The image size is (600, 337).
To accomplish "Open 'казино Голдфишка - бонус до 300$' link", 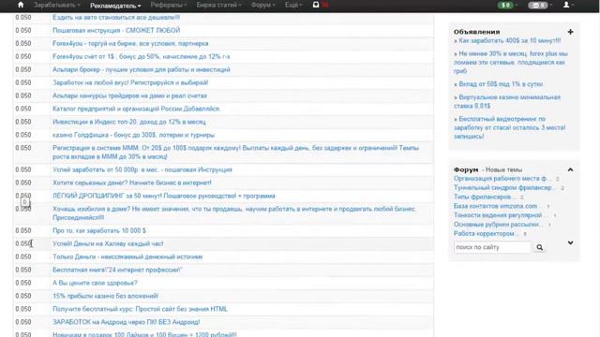I will [x=133, y=135].
